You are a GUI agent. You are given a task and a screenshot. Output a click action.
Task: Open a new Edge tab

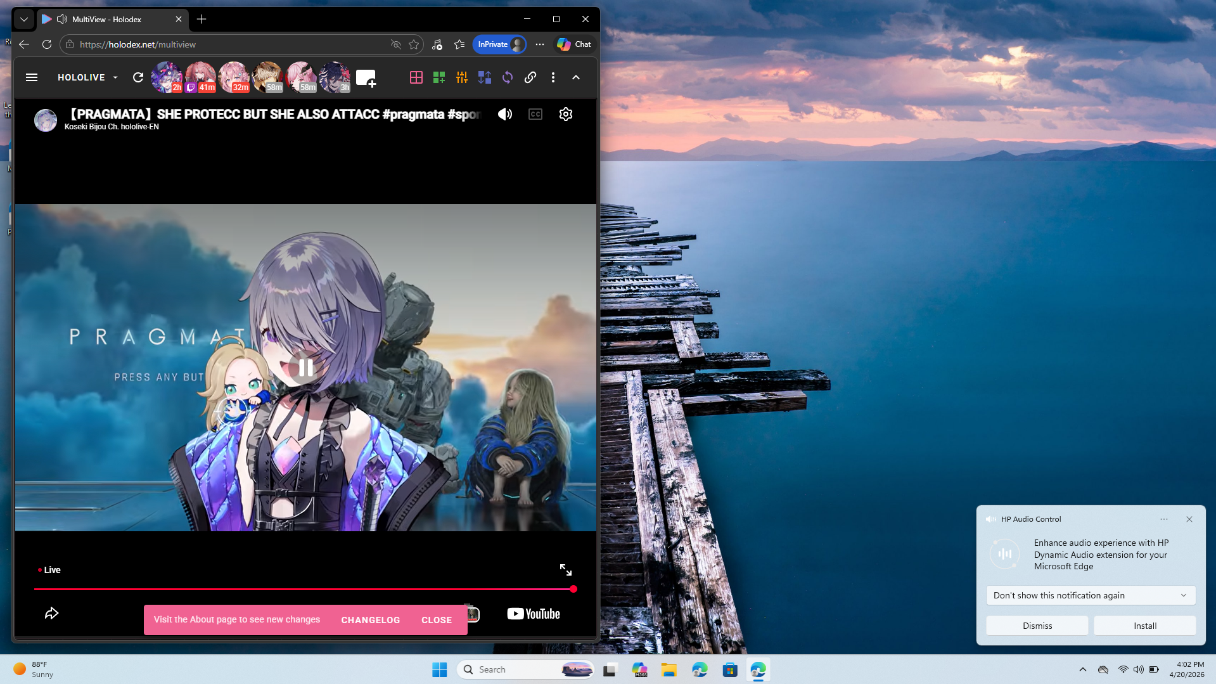[x=202, y=20]
